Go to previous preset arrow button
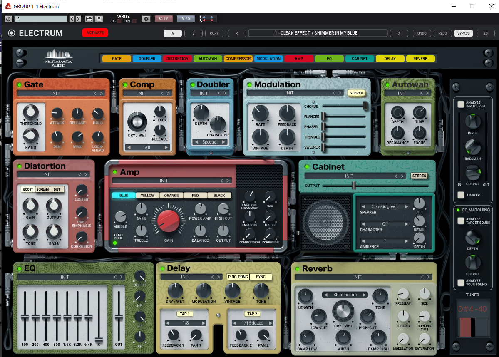Viewport: 499px width, 357px height. coord(237,33)
